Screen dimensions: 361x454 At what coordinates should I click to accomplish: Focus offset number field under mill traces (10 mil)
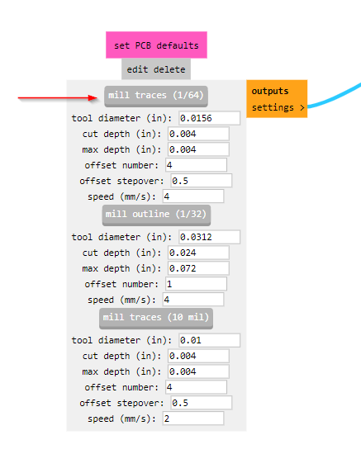pos(196,387)
